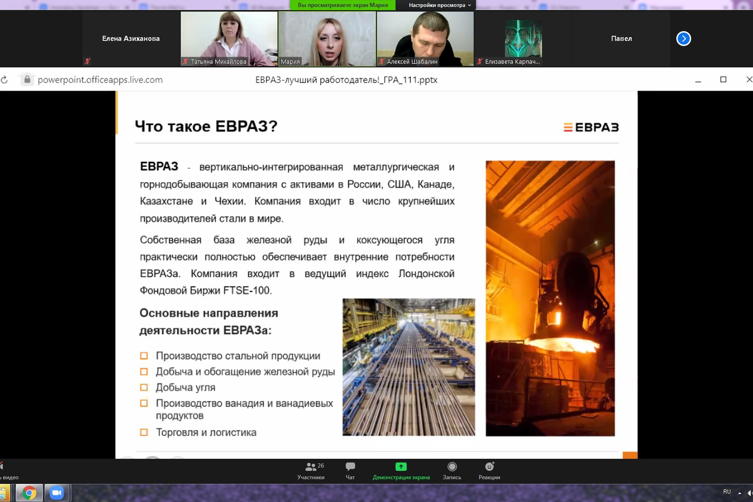
Task: Open the Zoom Chat panel
Action: click(x=350, y=471)
